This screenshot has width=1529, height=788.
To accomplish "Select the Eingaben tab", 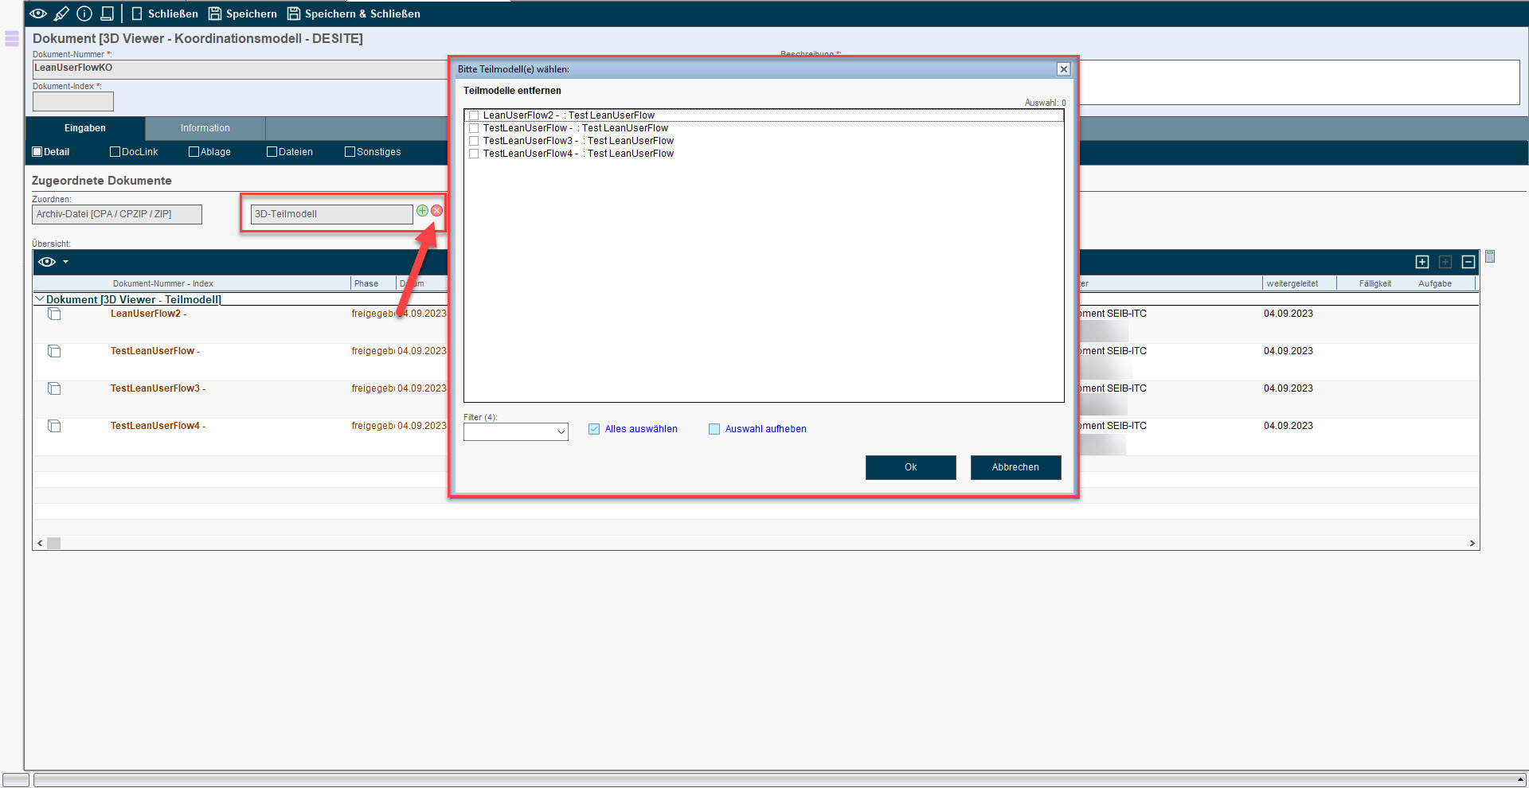I will point(84,128).
